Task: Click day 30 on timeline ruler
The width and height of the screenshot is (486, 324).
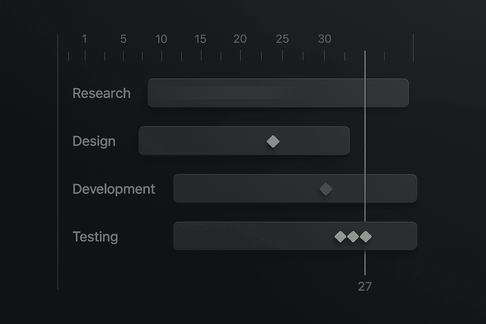Action: coord(324,39)
